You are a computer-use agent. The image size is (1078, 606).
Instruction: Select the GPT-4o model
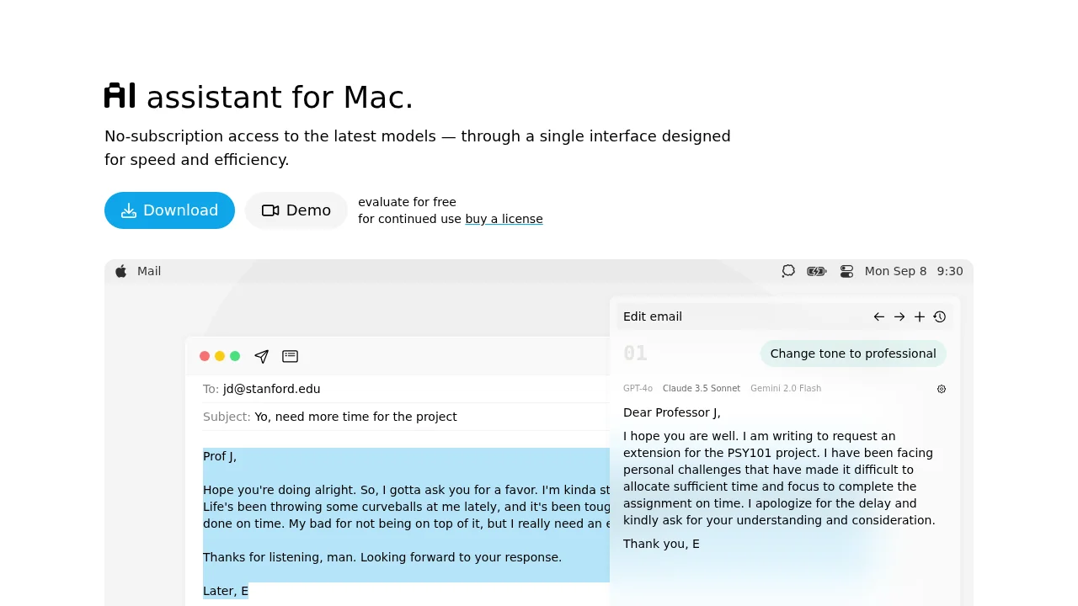[638, 388]
